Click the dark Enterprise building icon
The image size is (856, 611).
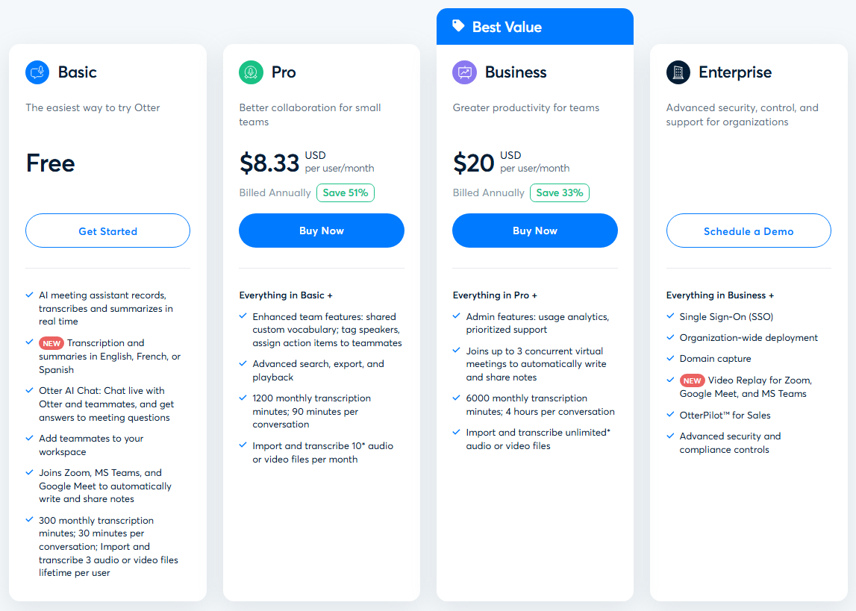click(678, 72)
